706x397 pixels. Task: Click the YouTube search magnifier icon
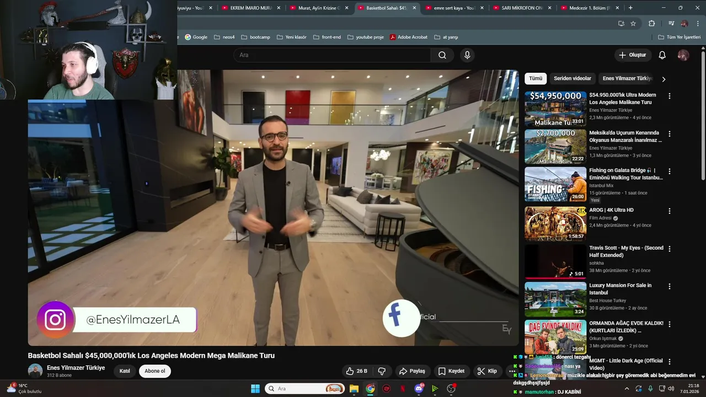coord(442,55)
